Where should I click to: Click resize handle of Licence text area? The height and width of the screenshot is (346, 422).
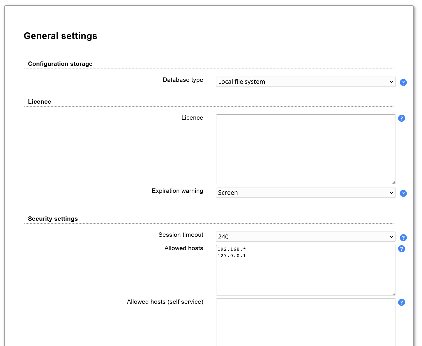[x=393, y=182]
